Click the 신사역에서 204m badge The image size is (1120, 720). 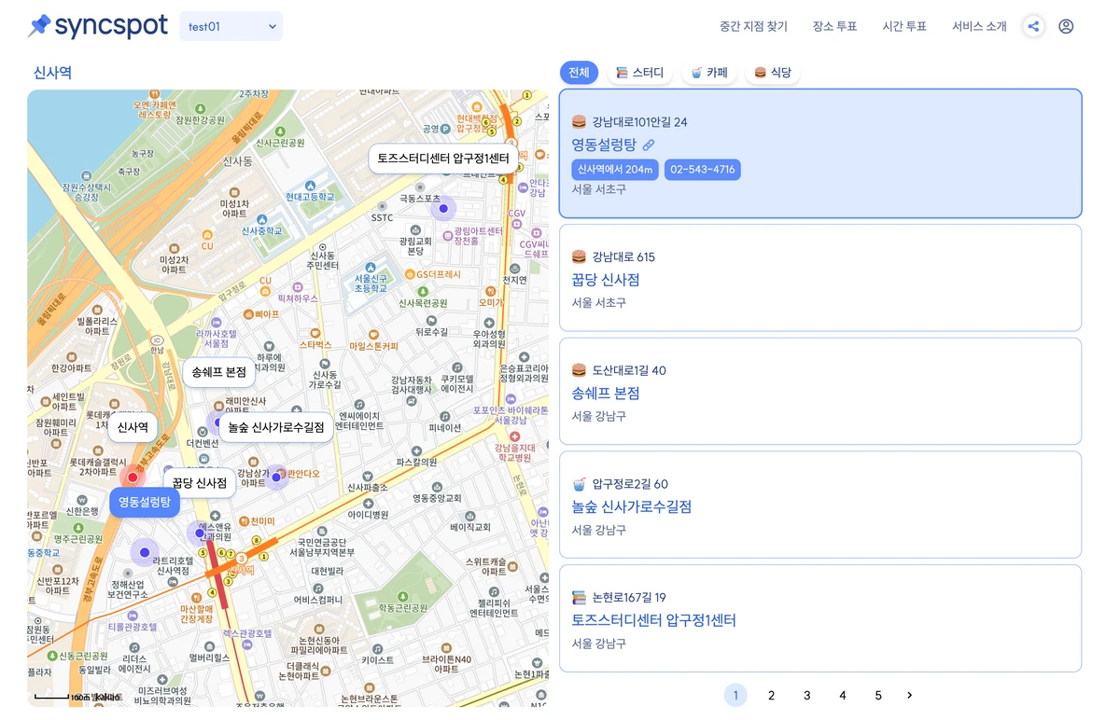click(x=615, y=170)
